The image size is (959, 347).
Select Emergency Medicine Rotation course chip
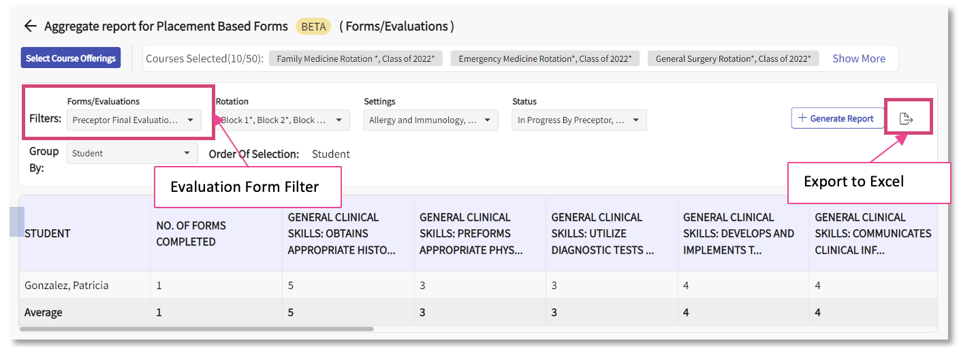(x=544, y=59)
